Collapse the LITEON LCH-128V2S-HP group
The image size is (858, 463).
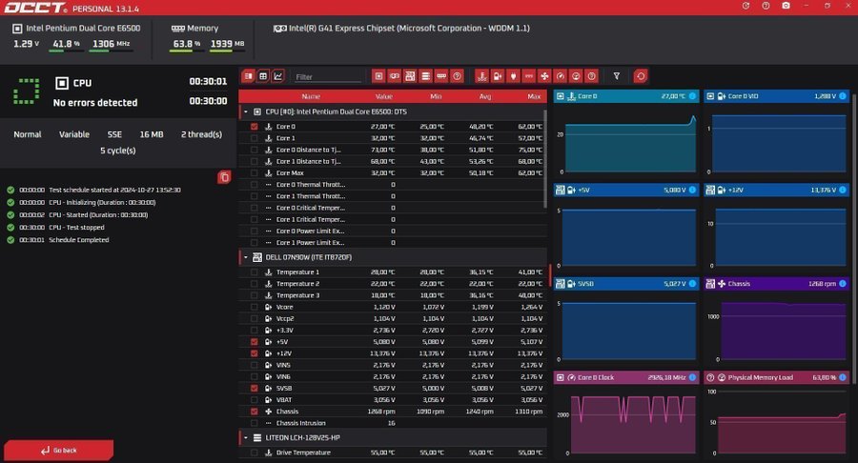245,437
